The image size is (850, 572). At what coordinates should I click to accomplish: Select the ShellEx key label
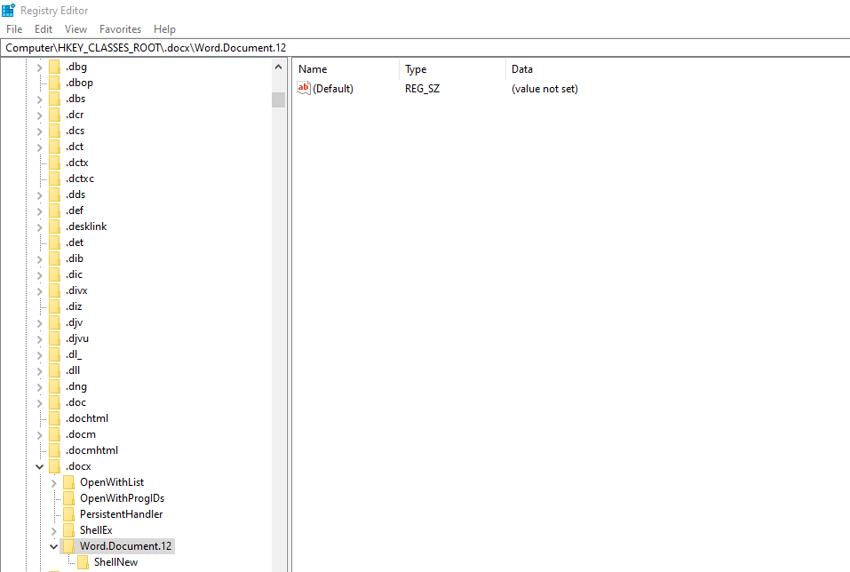[96, 530]
